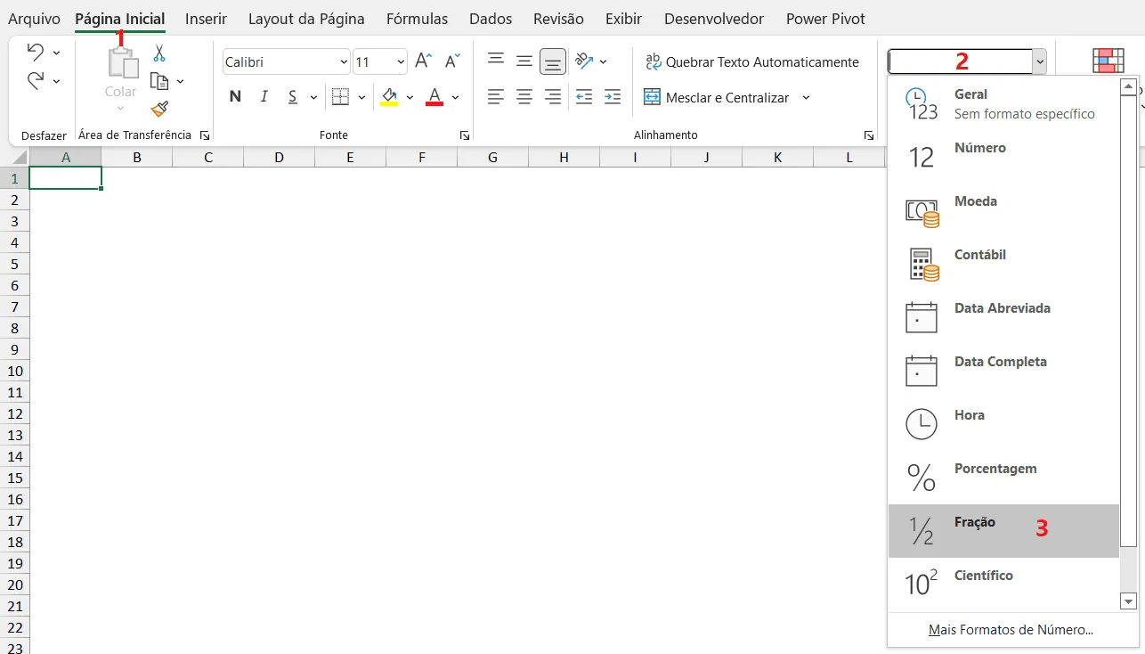Click the number format dropdown arrow
This screenshot has width=1145, height=654.
click(1039, 61)
